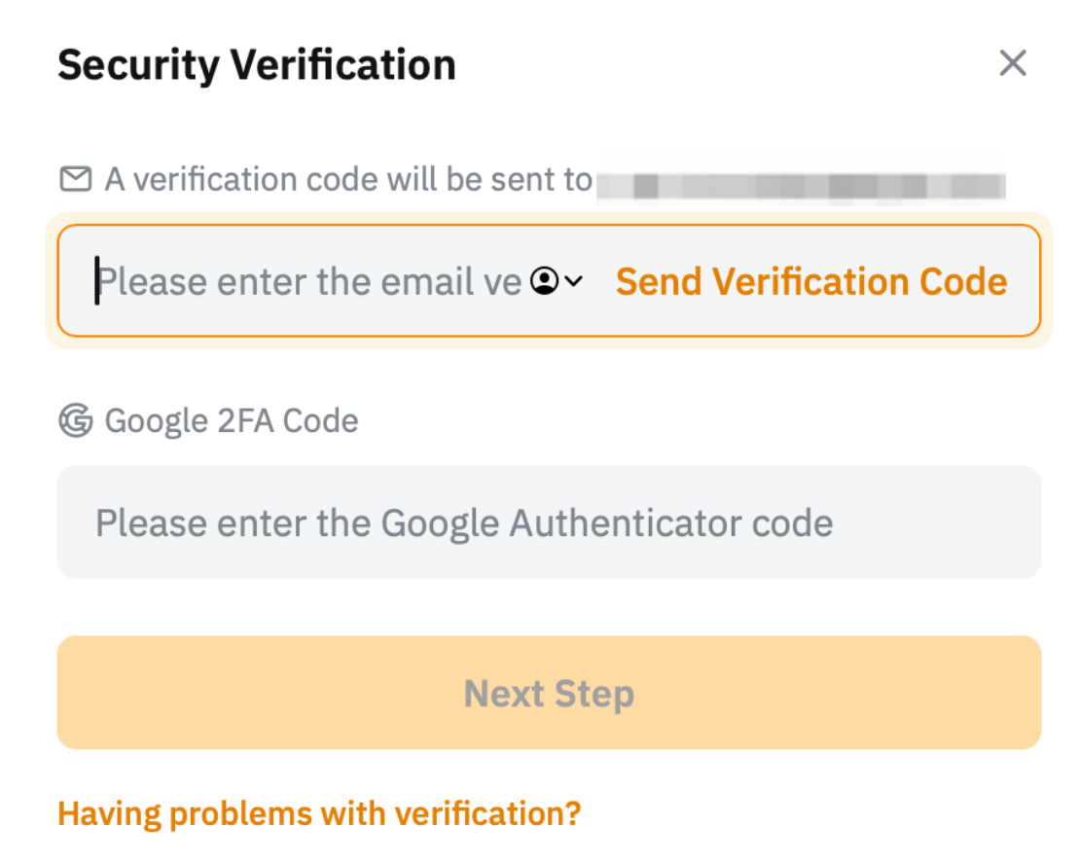Focus the Google Authenticator code field

pyautogui.click(x=549, y=522)
